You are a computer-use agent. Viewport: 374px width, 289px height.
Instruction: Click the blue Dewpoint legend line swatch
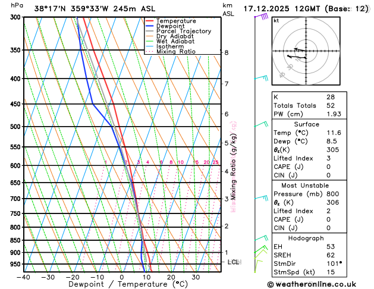[x=150, y=26]
